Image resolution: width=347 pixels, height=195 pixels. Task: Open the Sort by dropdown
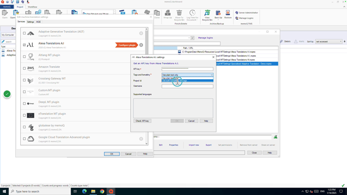[328, 41]
